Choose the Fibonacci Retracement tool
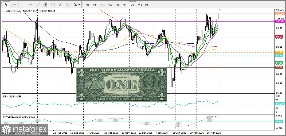The height and width of the screenshot is (136, 286). 53,5
